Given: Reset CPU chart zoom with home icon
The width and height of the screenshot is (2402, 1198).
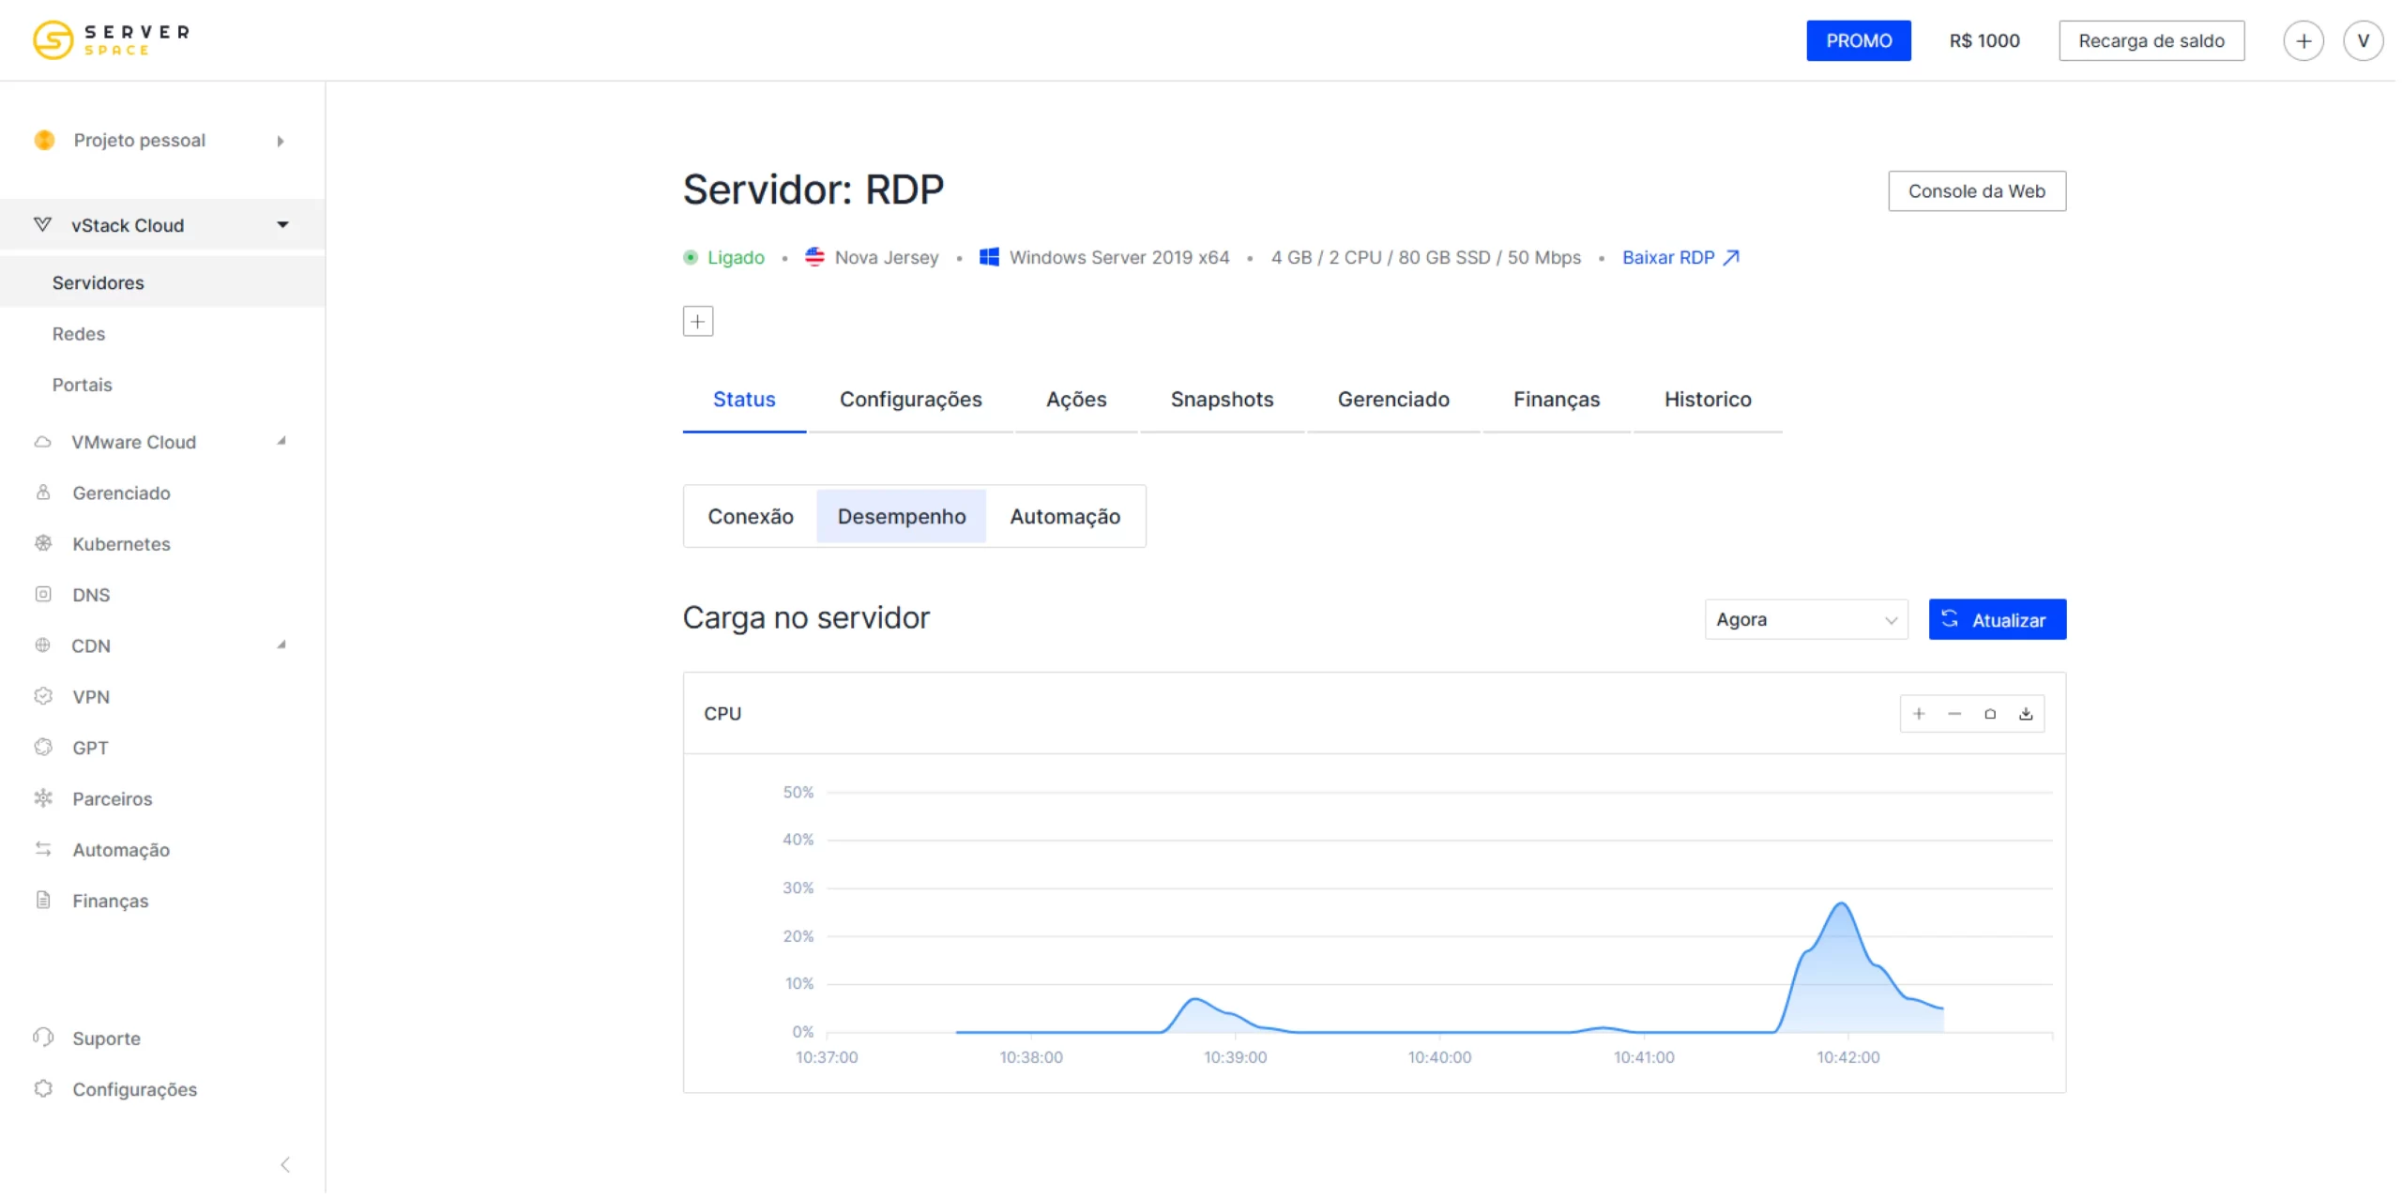Looking at the screenshot, I should click(1990, 714).
